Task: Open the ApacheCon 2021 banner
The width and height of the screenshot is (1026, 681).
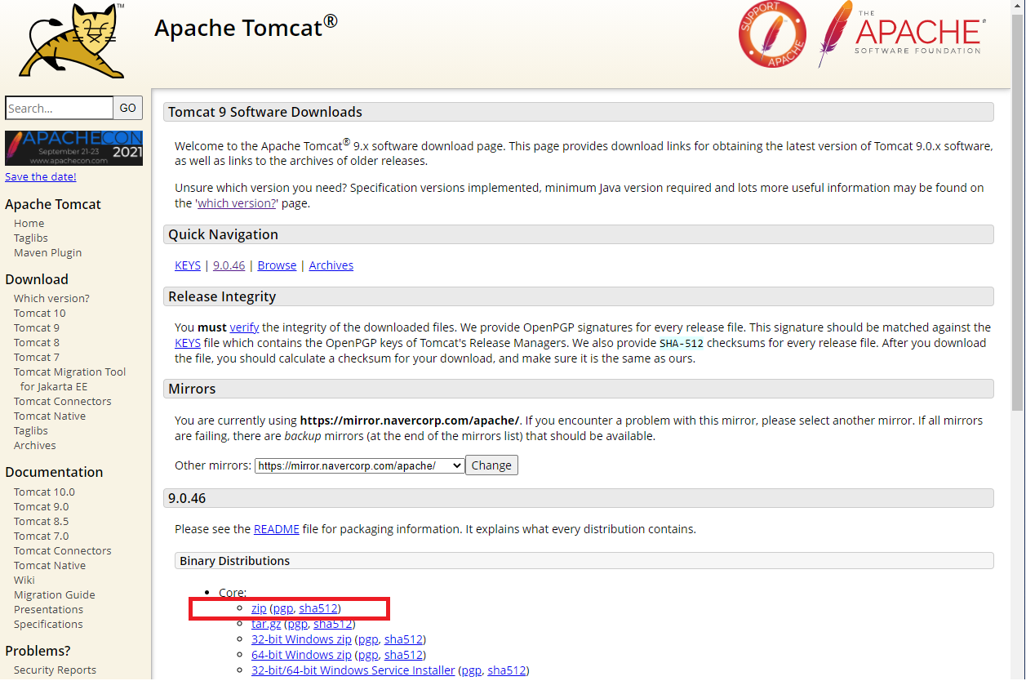Action: pyautogui.click(x=73, y=148)
